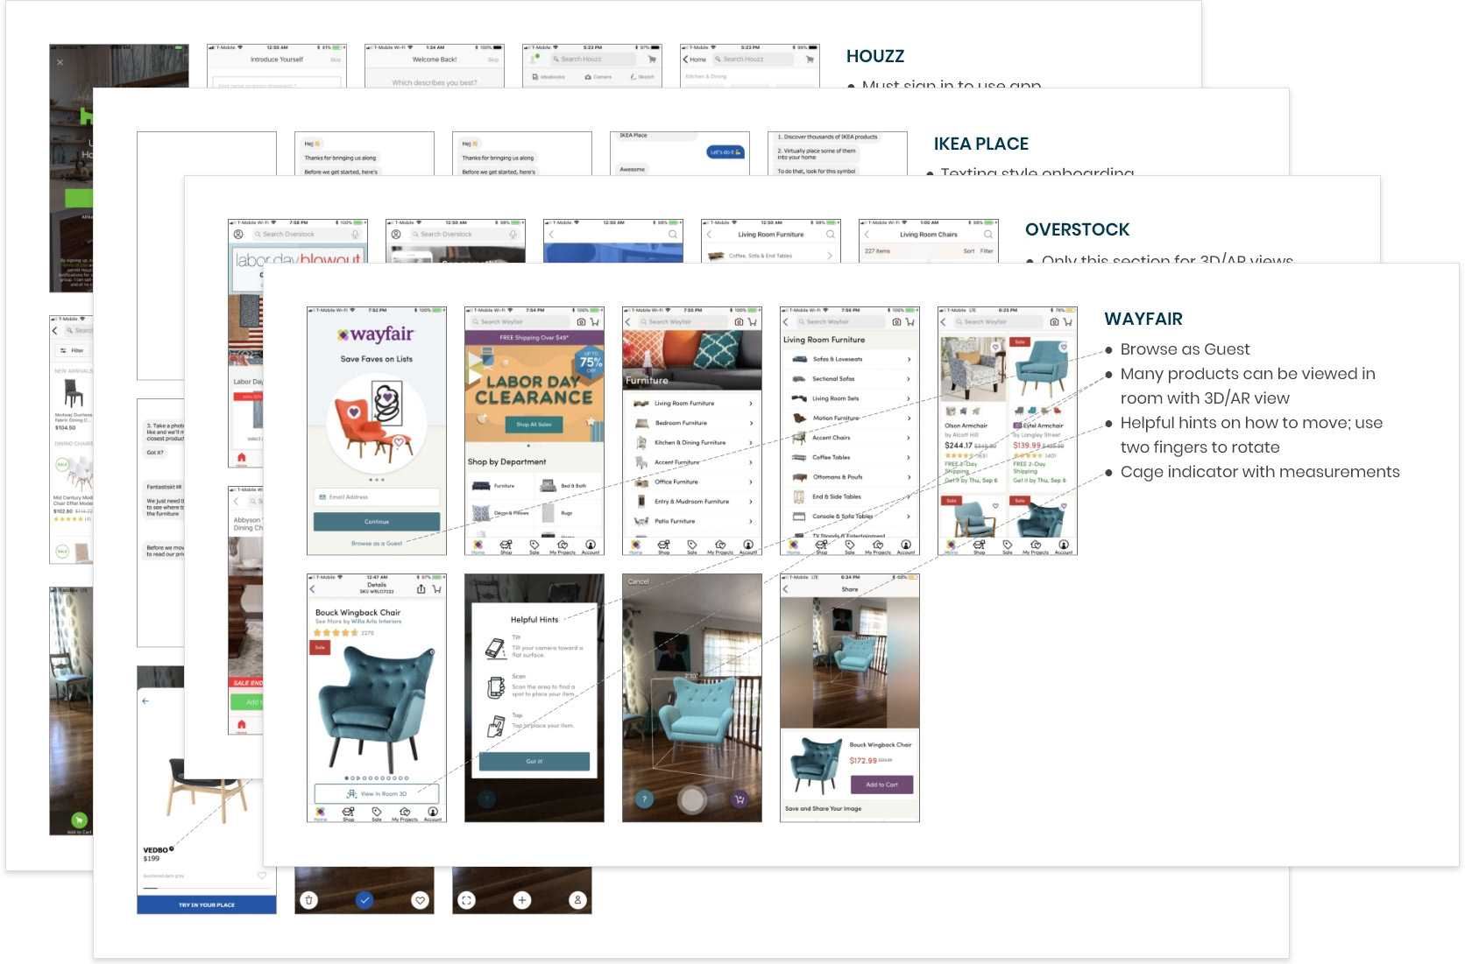Open the Bed & Bath department tile

point(566,486)
